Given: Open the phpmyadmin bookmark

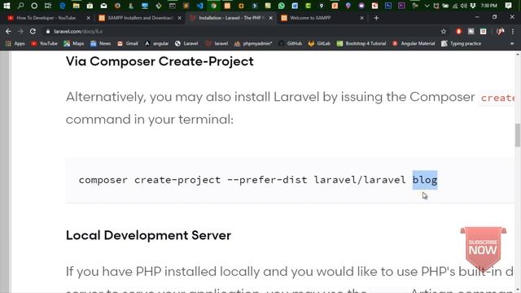Looking at the screenshot, I should pos(253,43).
